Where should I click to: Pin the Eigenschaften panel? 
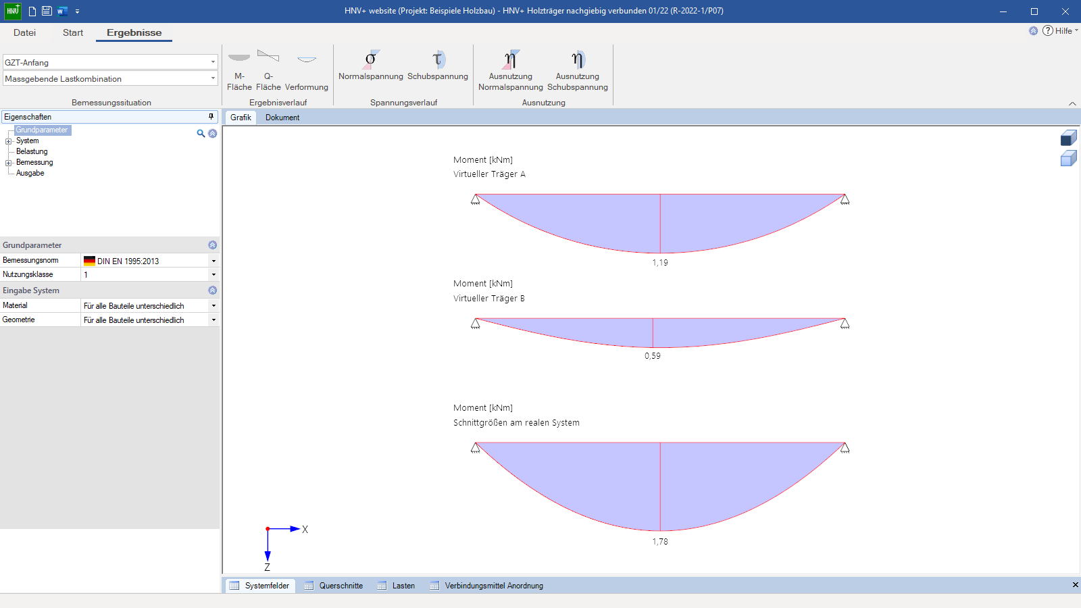click(x=211, y=116)
